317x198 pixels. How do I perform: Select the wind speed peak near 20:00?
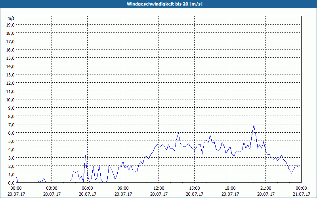coord(254,125)
